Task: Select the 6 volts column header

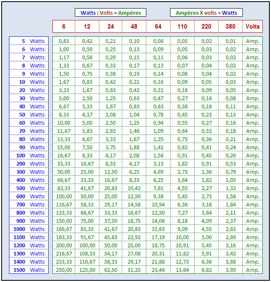Action: coord(64,27)
